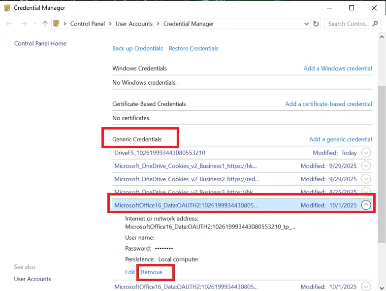Add a generic credential
This screenshot has width=386, height=291.
click(340, 139)
